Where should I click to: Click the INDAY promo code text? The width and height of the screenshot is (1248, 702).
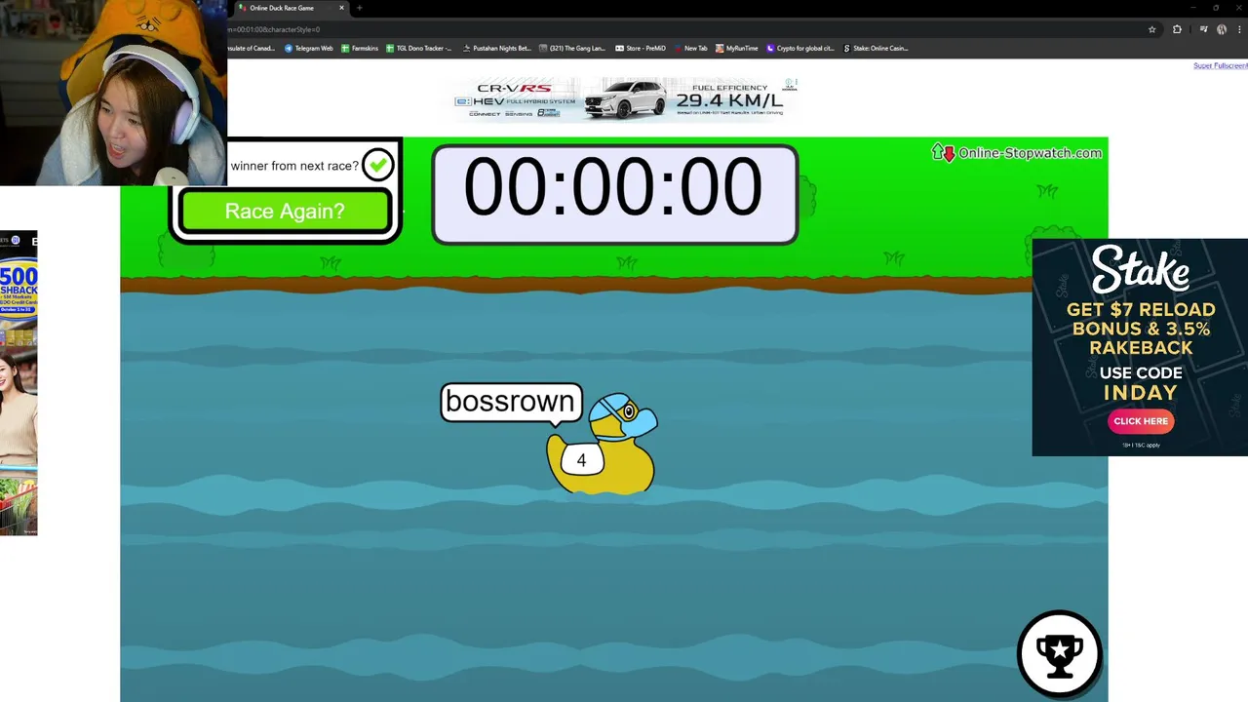1140,393
